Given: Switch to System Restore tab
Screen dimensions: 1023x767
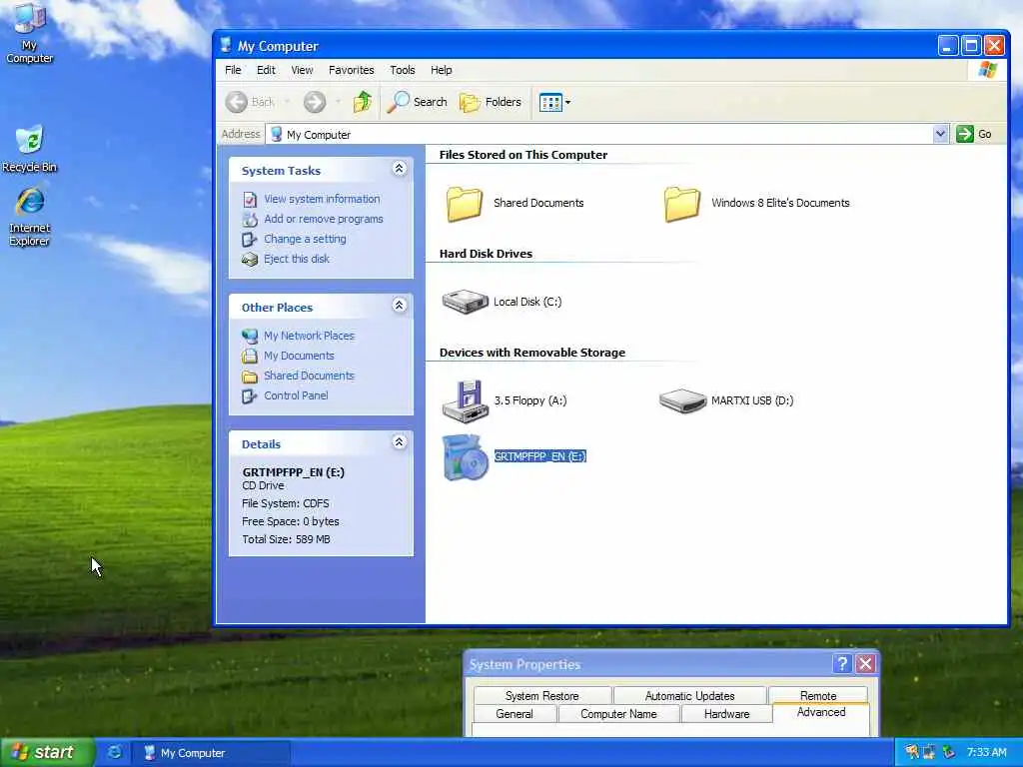Looking at the screenshot, I should coord(542,695).
